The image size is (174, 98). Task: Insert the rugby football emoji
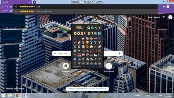(x=100, y=47)
